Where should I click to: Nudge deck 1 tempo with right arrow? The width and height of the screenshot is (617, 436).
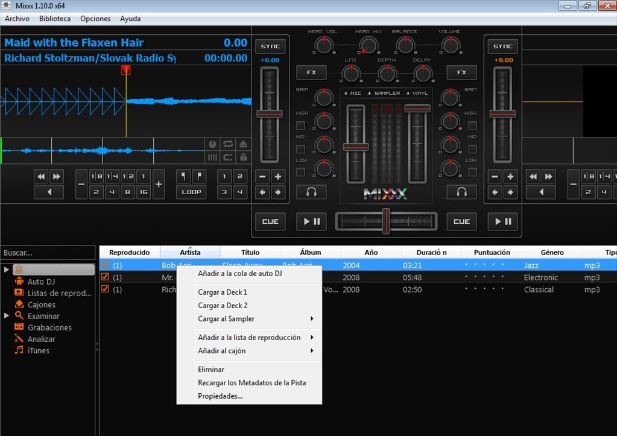[278, 192]
